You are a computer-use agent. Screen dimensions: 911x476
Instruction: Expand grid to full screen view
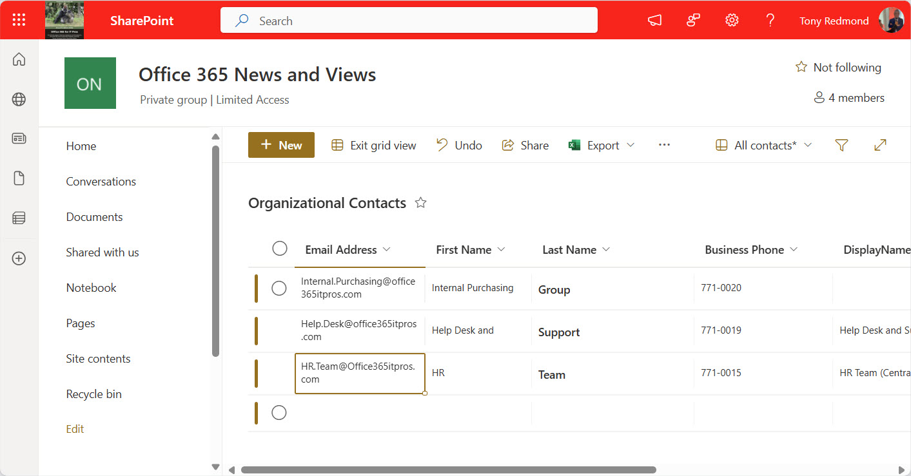[880, 145]
